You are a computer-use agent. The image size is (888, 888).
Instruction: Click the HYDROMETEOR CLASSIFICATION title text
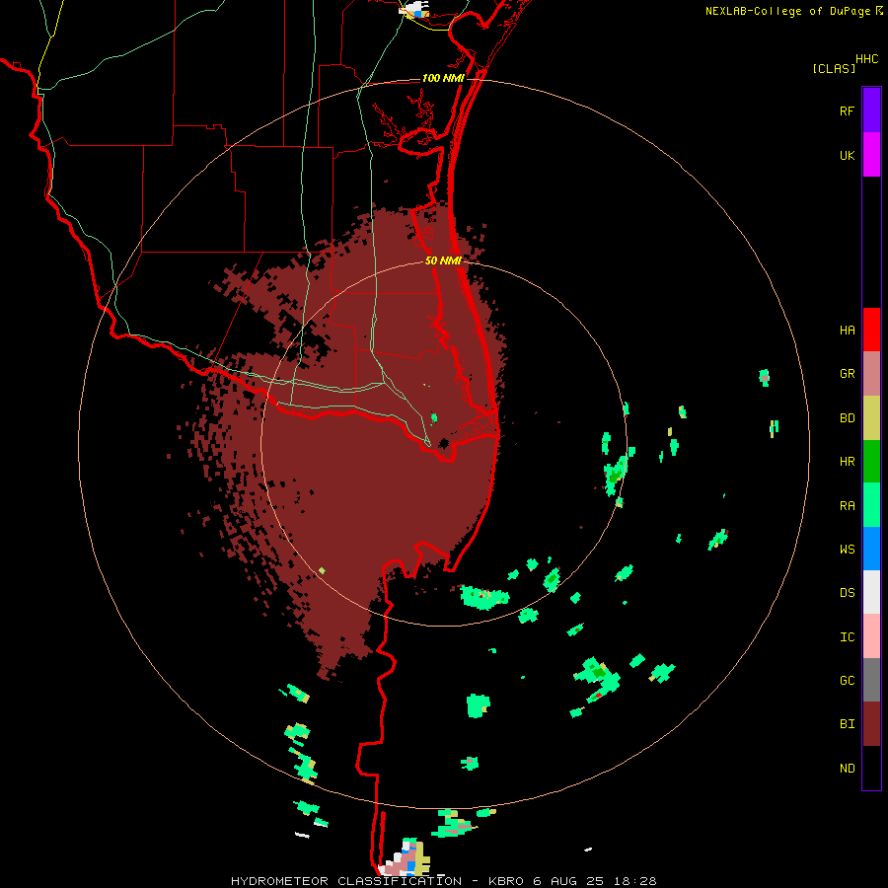[x=345, y=881]
